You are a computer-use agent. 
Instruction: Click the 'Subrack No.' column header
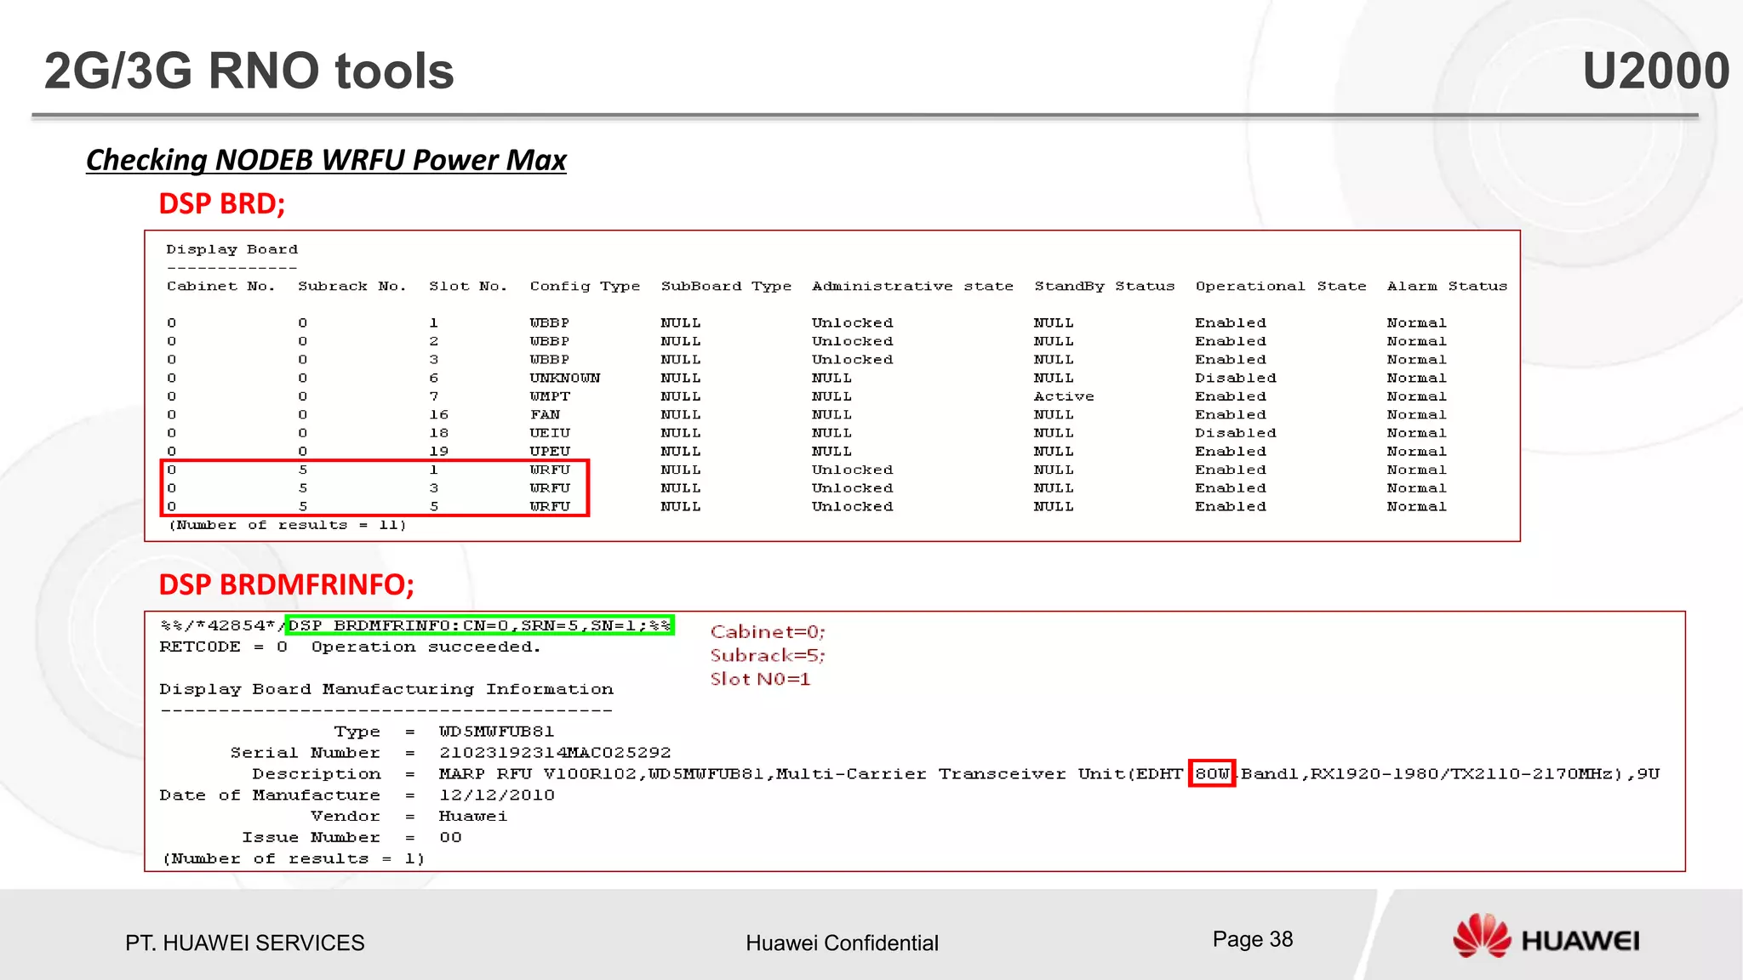(351, 286)
